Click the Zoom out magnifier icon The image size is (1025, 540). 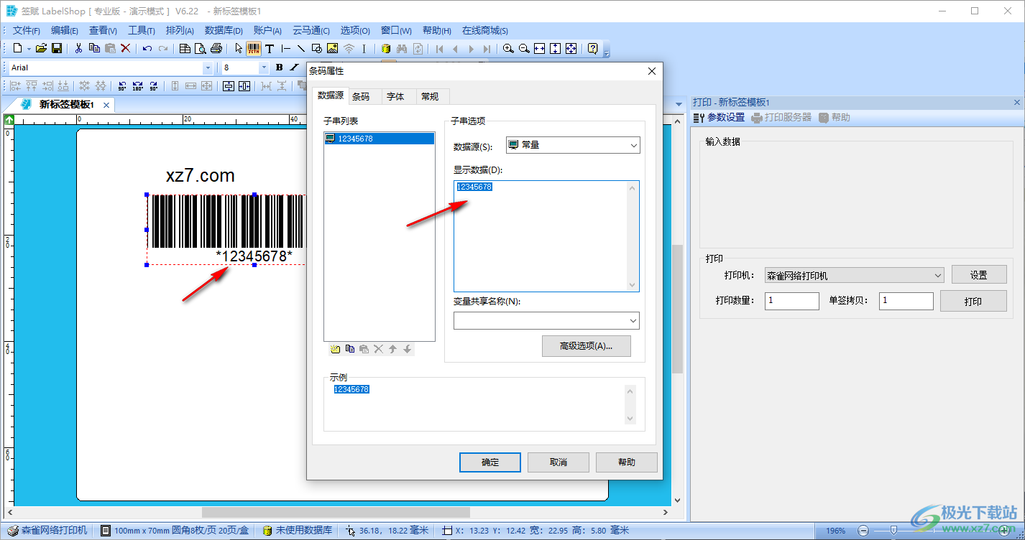tap(524, 48)
